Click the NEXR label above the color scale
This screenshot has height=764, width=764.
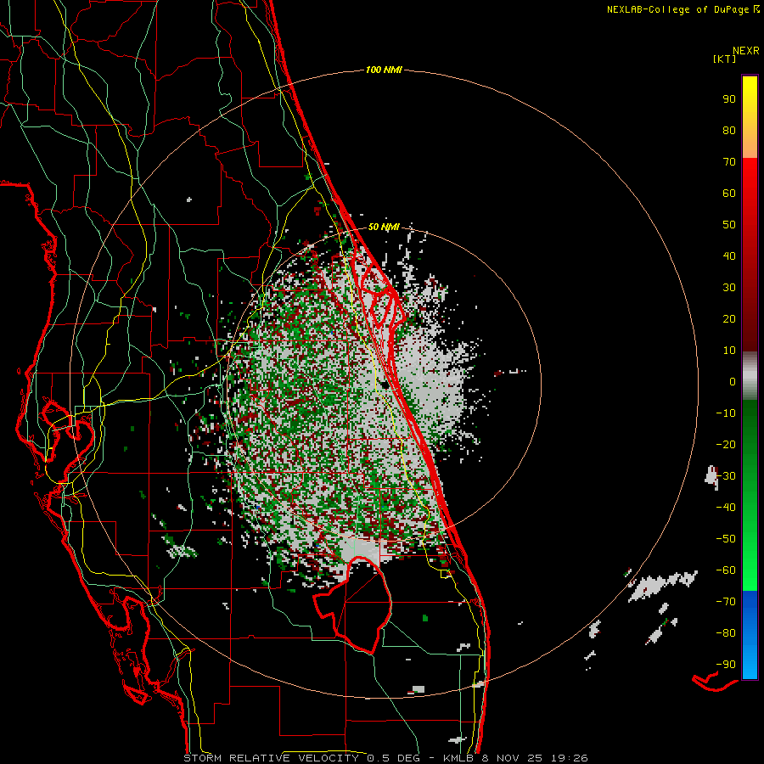pyautogui.click(x=746, y=51)
